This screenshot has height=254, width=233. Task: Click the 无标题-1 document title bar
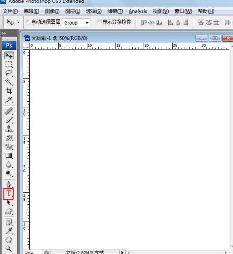point(108,38)
